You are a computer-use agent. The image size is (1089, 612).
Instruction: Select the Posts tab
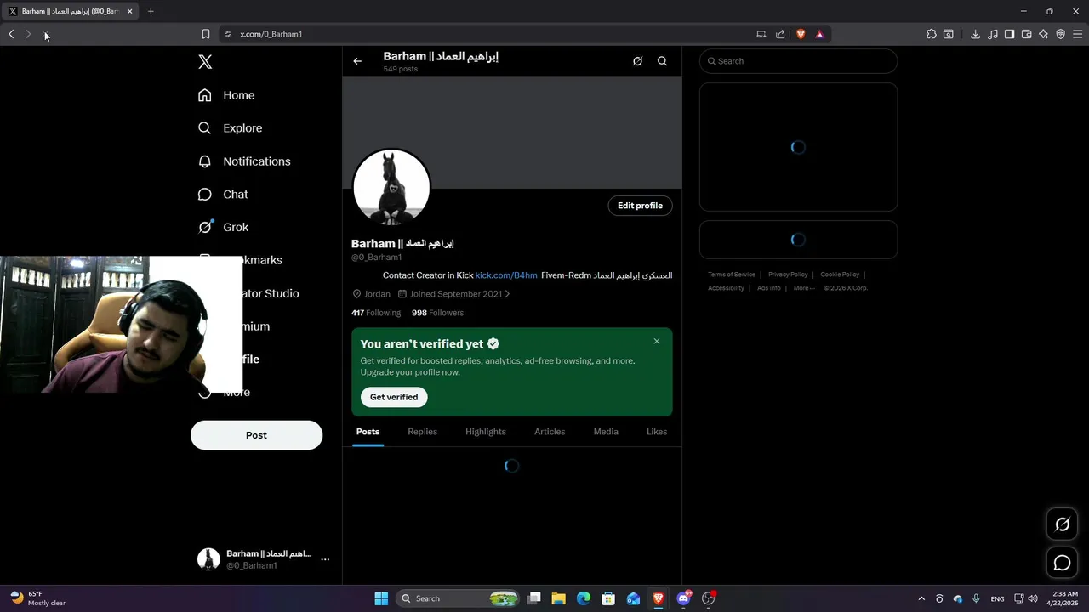pyautogui.click(x=368, y=432)
